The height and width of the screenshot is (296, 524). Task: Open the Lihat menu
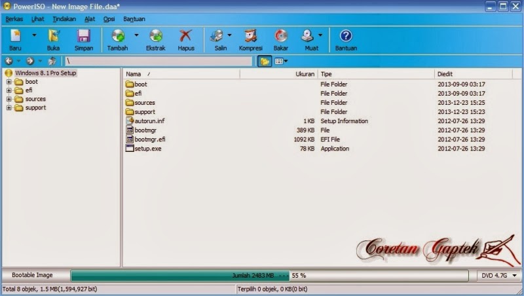38,19
